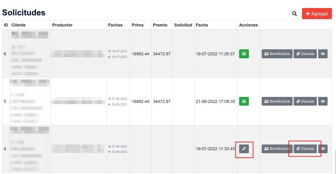Click the red Agregar button
Screen dimensions: 336x174
[317, 14]
